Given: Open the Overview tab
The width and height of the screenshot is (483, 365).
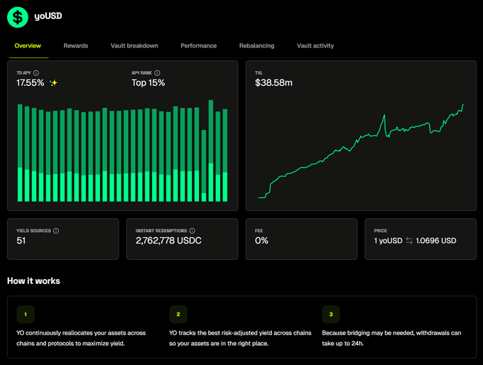Looking at the screenshot, I should [28, 45].
